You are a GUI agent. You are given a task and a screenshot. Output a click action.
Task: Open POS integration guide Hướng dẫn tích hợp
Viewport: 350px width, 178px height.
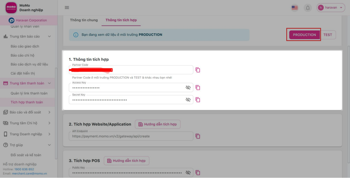pos(127,161)
